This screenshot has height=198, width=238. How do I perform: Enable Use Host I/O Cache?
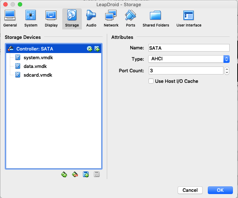[151, 81]
